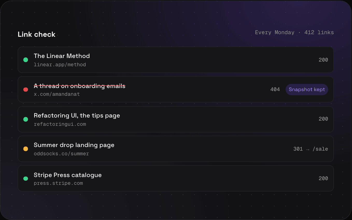Click the amber status dot for Summer drop
This screenshot has height=220, width=352.
(26, 149)
